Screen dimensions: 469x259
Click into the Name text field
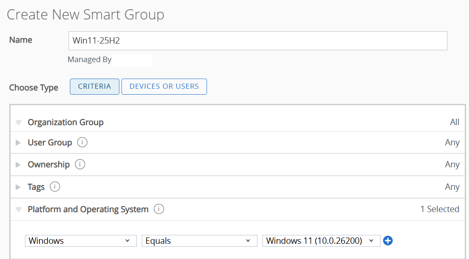pyautogui.click(x=257, y=41)
